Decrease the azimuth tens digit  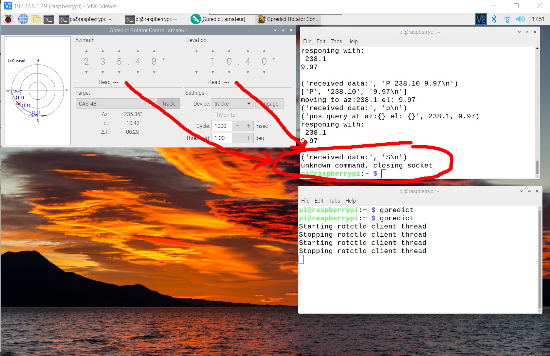103,72
